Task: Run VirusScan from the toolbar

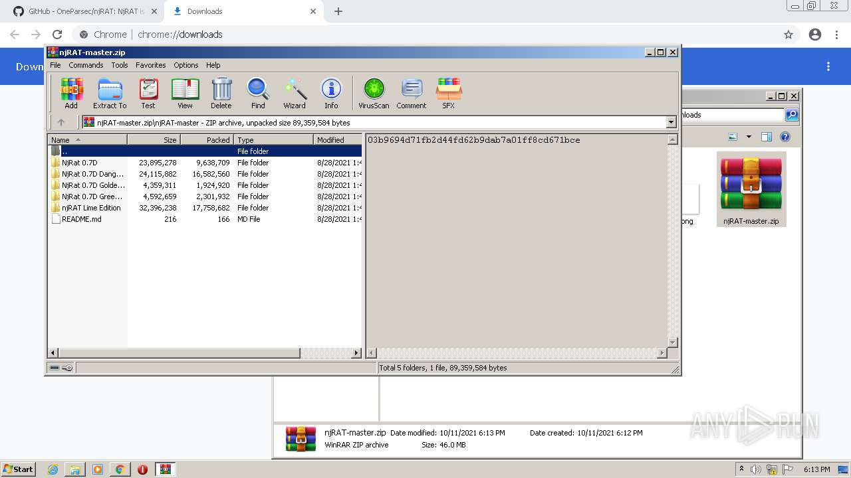Action: [374, 93]
